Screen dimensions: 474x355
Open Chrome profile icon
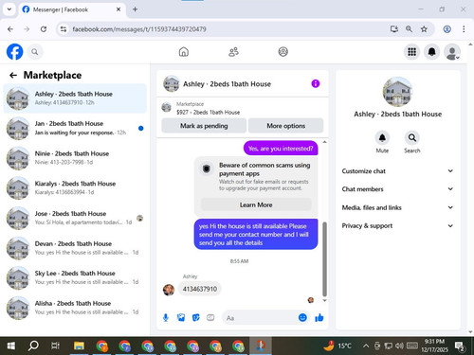click(447, 29)
